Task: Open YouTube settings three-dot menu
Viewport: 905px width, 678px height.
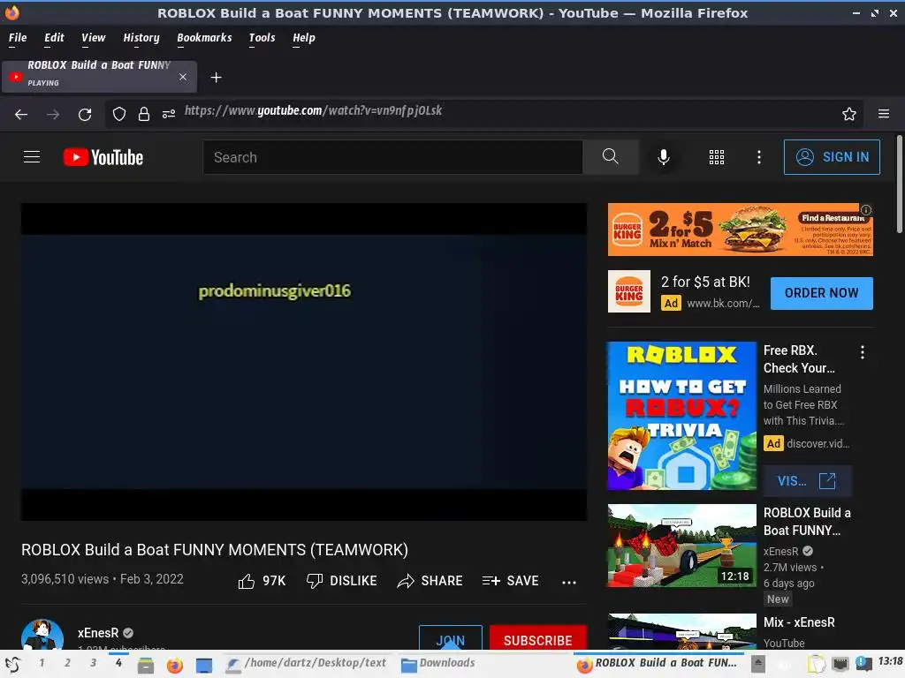Action: click(759, 157)
